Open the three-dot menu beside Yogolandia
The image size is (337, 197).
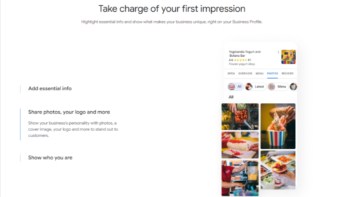click(x=278, y=52)
